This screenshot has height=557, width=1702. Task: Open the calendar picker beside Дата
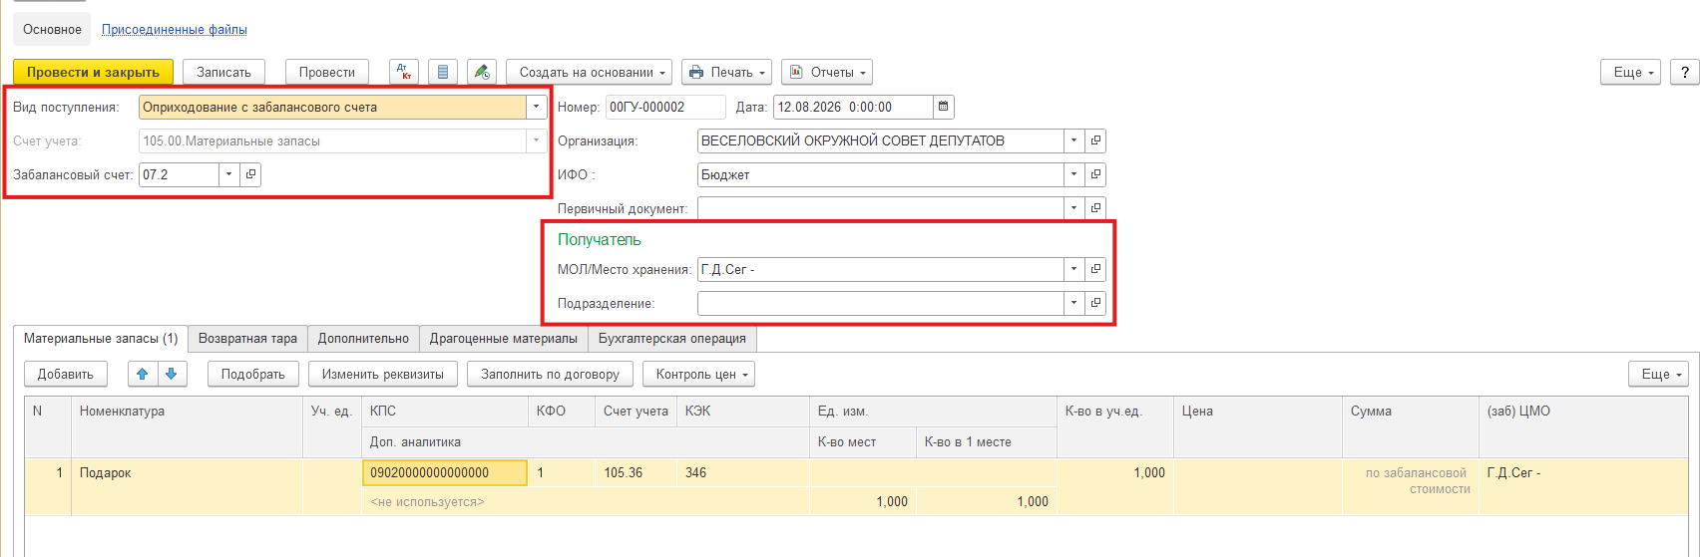pos(944,107)
